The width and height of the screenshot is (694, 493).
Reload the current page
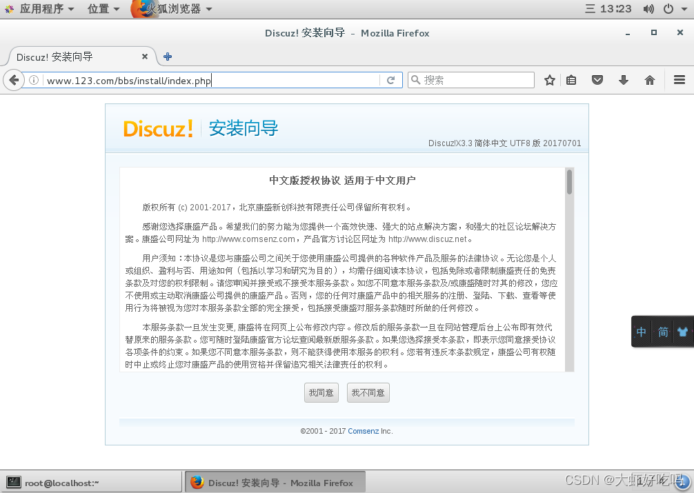coord(391,80)
